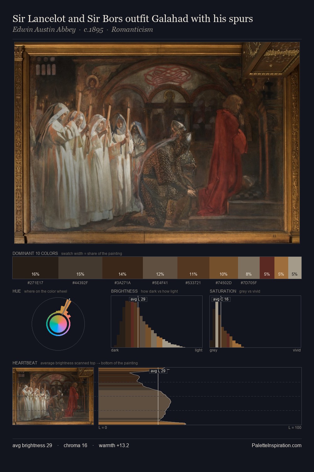Screen dimensions: 314x472
Task: Select the 15% swatch #44392F
Action: pos(80,268)
